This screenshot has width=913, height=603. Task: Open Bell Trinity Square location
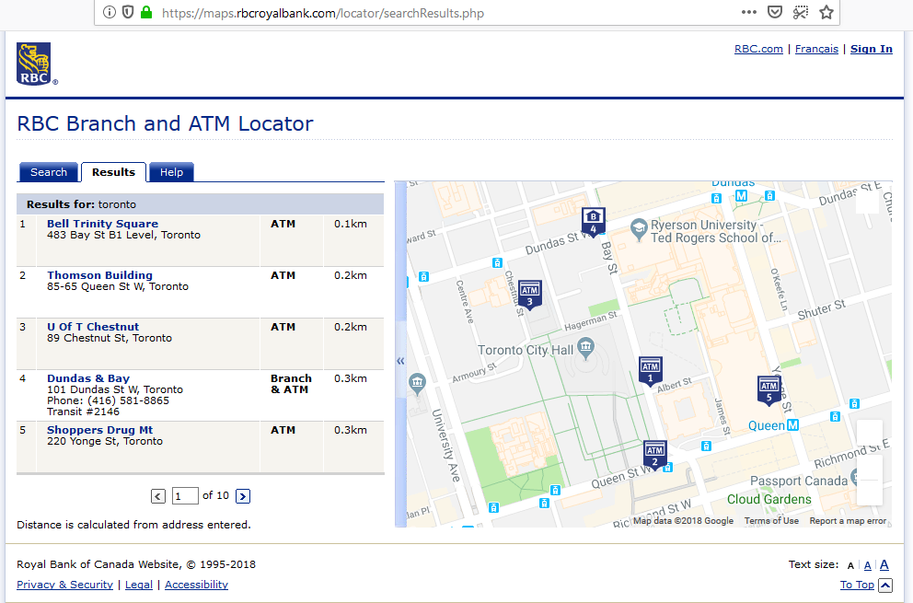click(x=102, y=224)
